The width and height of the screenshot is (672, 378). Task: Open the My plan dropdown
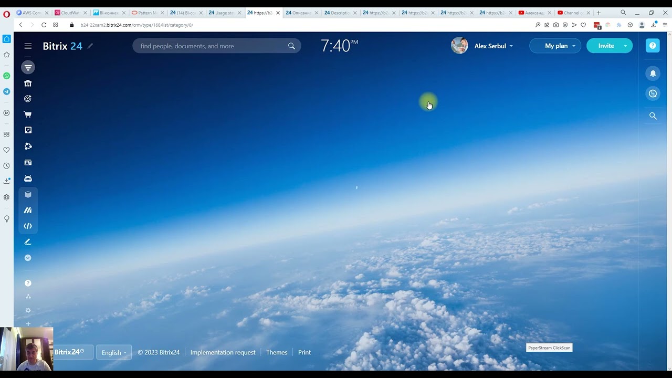(555, 46)
